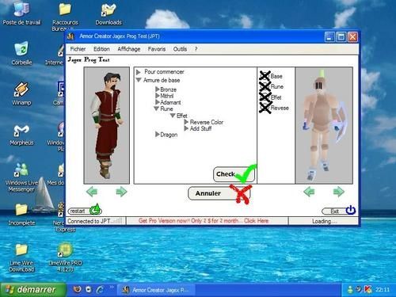Screen dimensions: 396x297
Task: Expand the Dragon tree node
Action: [x=158, y=135]
